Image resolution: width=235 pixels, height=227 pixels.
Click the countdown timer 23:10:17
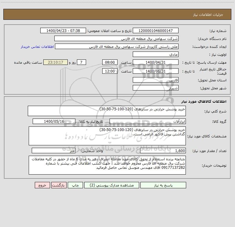[56, 62]
